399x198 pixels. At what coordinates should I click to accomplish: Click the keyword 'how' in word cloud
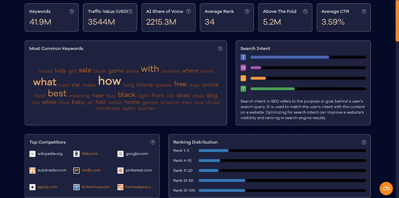(109, 81)
